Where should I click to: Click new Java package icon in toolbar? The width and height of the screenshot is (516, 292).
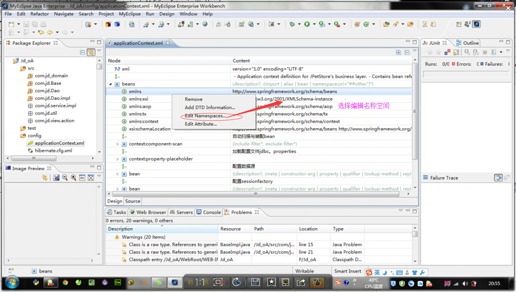click(357, 24)
